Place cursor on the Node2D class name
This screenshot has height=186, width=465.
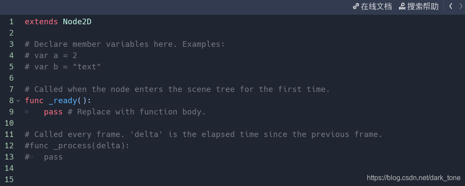77,22
